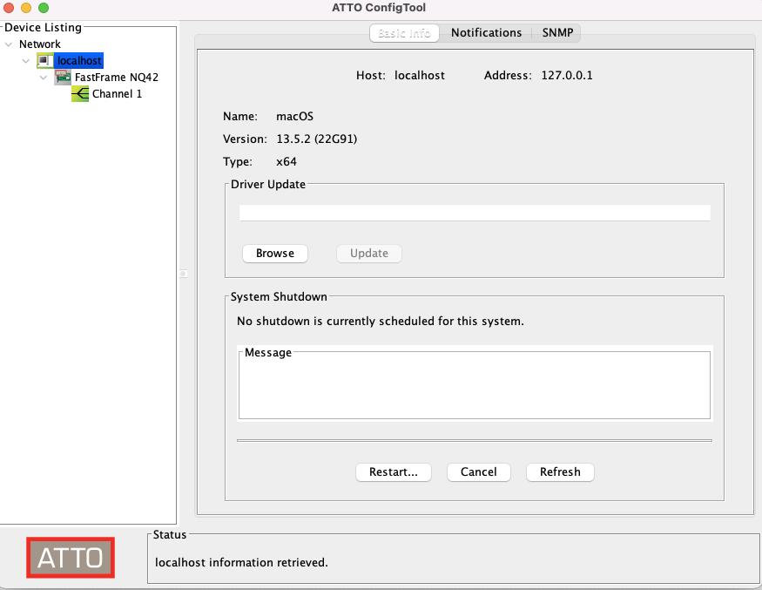Click the Restart... button
This screenshot has height=590, width=762.
pyautogui.click(x=394, y=471)
